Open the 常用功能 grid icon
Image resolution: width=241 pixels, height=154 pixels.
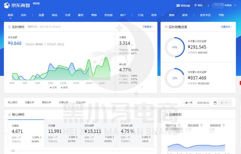[x=178, y=6]
